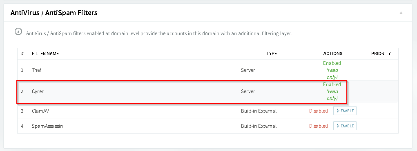Click the PRIORITY column header
The image size is (417, 151).
point(381,53)
